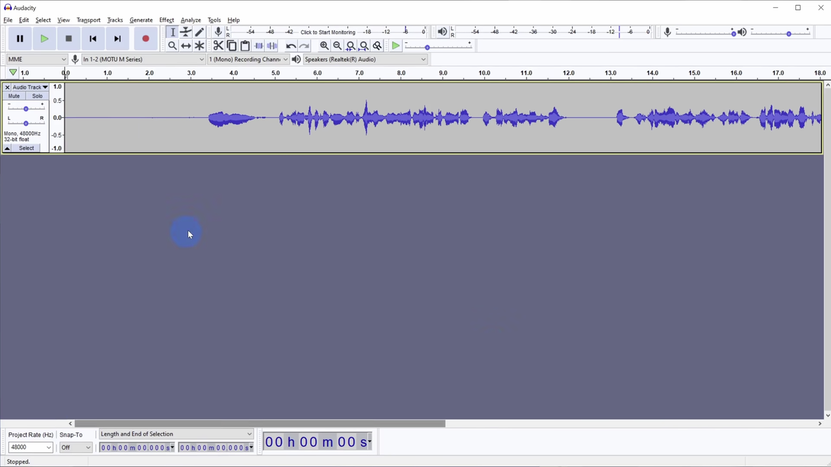Mute the Audio Track

[x=14, y=96]
